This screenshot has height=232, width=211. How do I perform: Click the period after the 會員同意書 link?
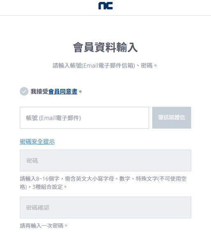point(80,92)
